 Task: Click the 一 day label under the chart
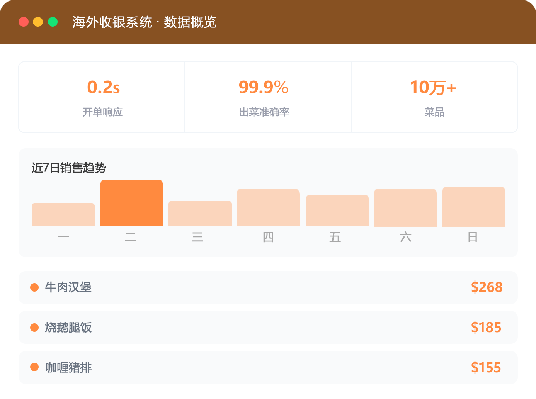63,237
